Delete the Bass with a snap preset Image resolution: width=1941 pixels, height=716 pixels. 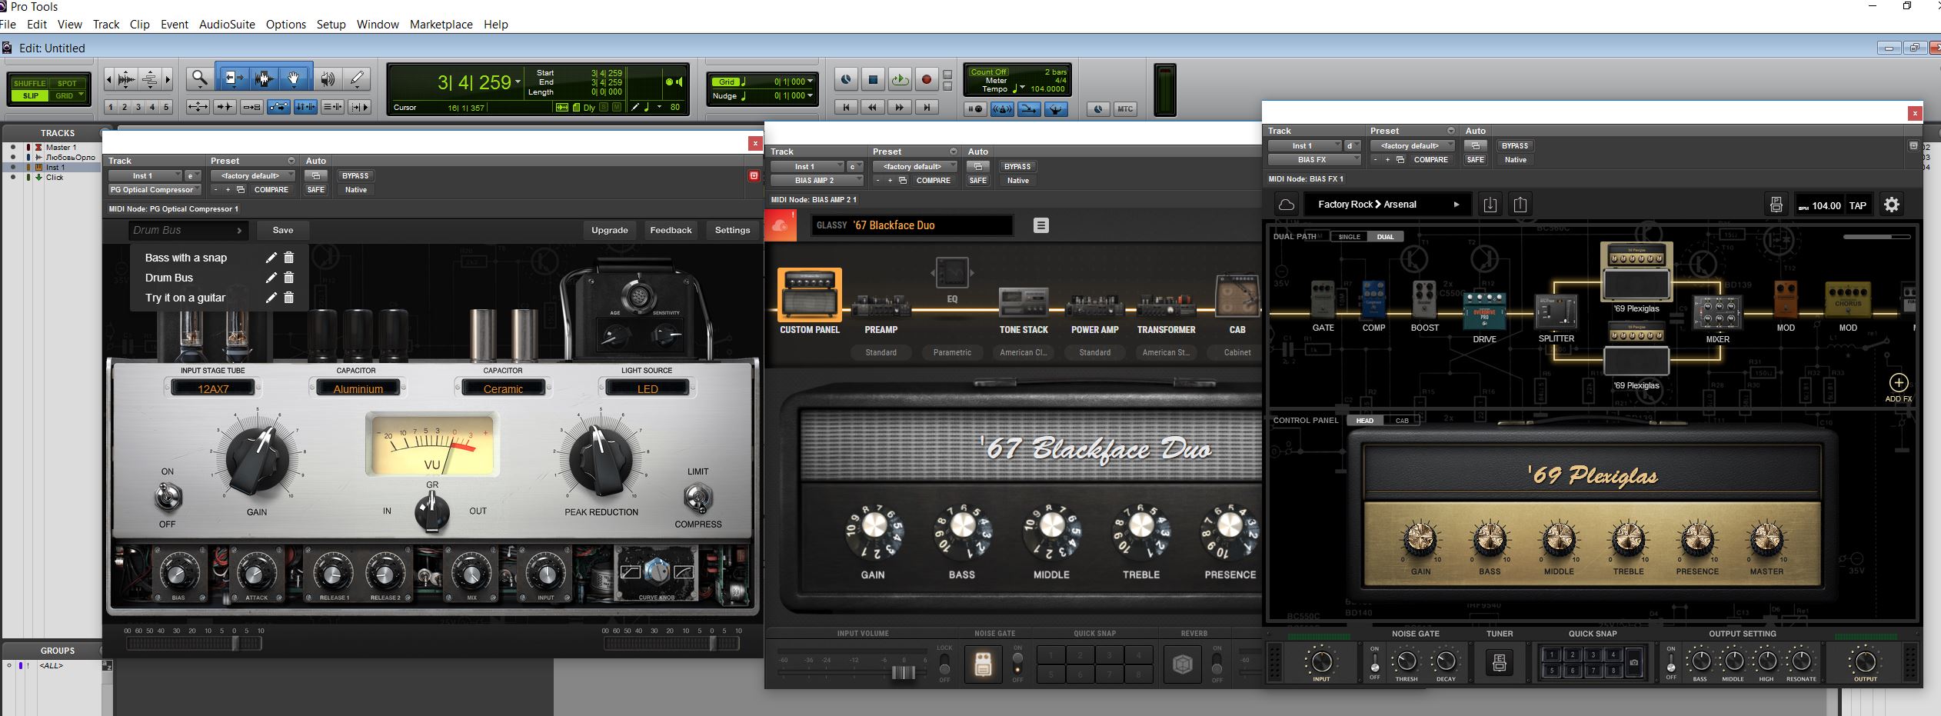(x=289, y=258)
